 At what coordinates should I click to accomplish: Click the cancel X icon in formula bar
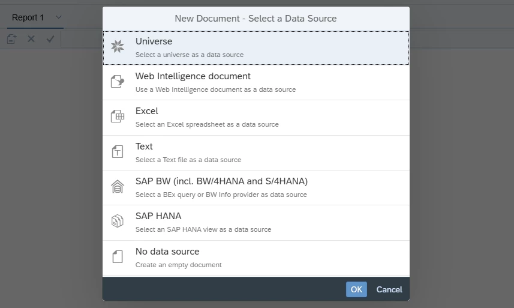31,39
